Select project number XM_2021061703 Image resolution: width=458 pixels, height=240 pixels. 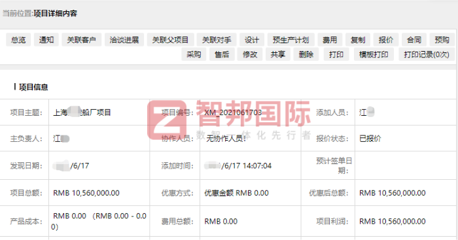[x=233, y=112]
